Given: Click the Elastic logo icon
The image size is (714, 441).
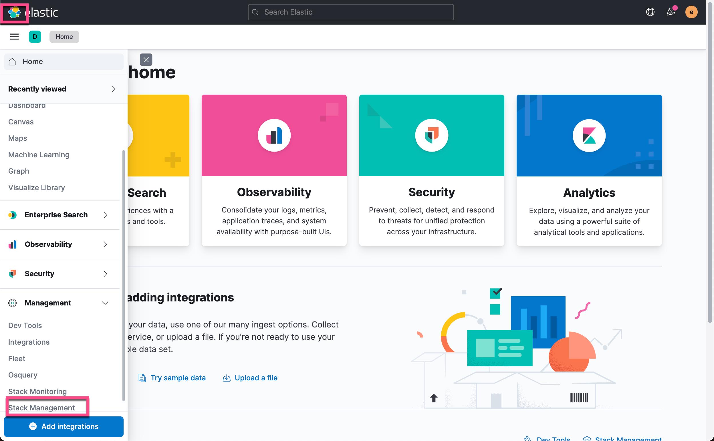Looking at the screenshot, I should [14, 13].
